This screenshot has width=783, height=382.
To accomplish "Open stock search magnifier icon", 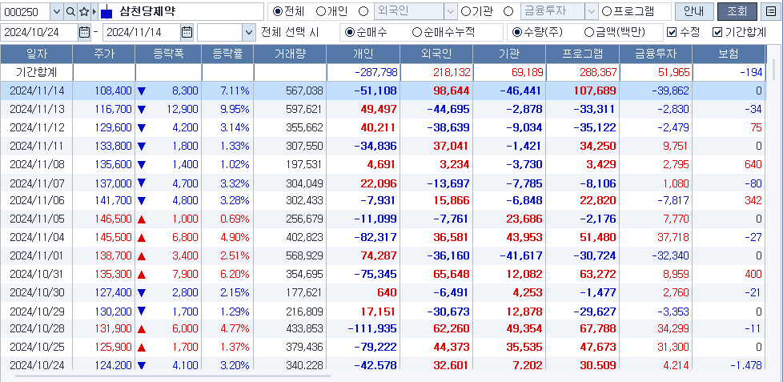I will point(70,11).
